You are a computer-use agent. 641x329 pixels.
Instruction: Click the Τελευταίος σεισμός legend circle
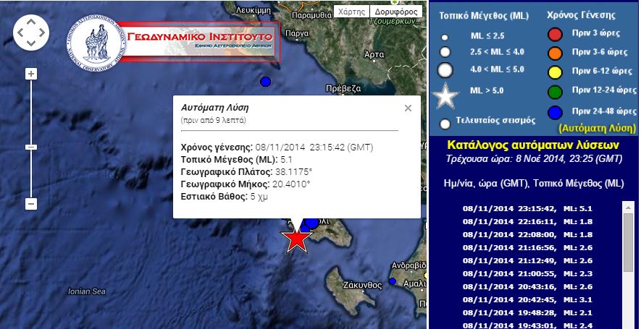click(x=445, y=124)
